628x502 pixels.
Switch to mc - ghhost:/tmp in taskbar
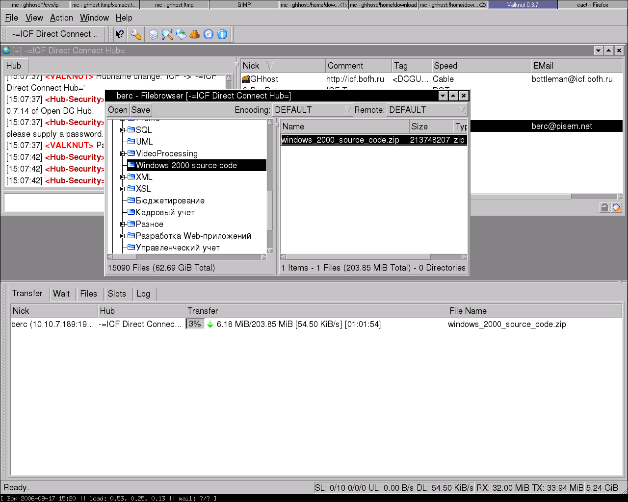174,5
